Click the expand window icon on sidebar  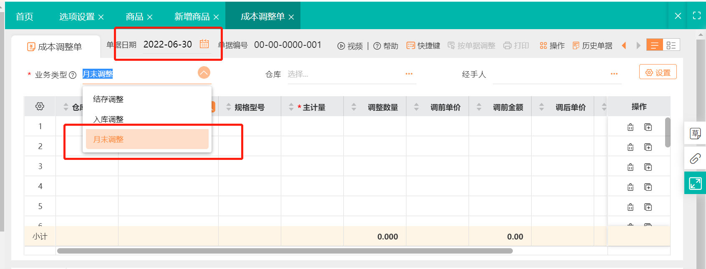tap(695, 183)
